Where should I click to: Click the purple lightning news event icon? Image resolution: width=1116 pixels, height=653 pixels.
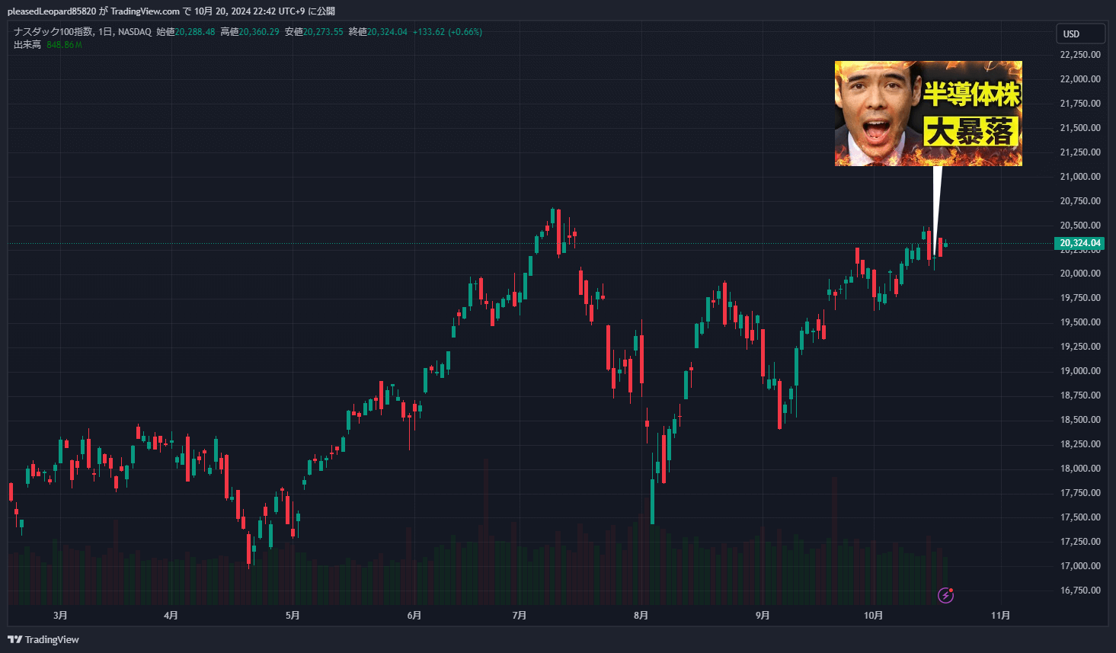pyautogui.click(x=945, y=595)
